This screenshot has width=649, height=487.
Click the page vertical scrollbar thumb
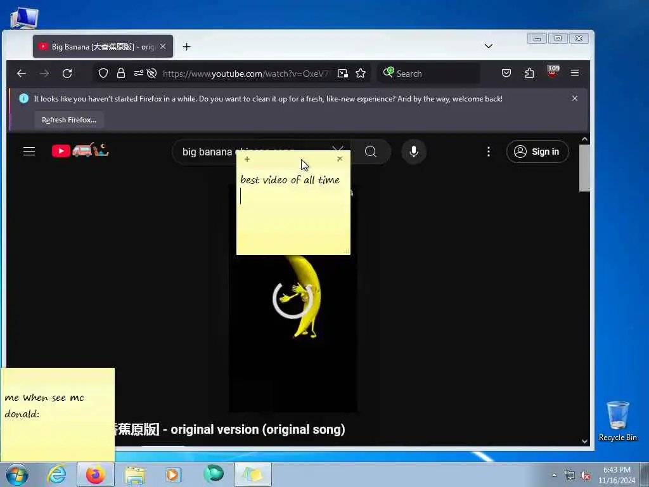pos(584,167)
